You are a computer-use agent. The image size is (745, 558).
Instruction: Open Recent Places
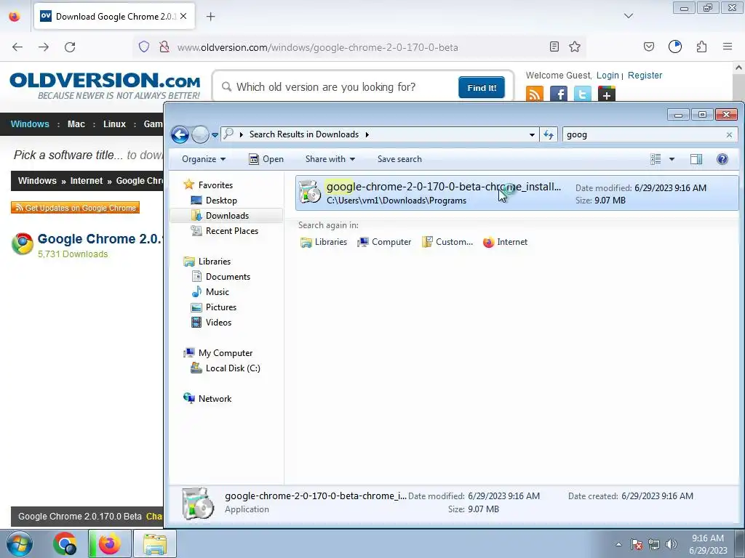(x=225, y=230)
